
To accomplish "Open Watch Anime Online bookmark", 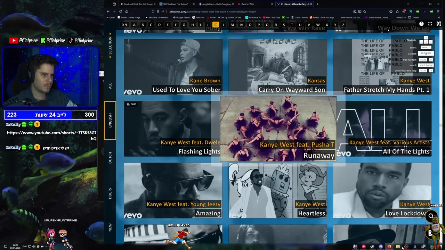I will click(378, 17).
